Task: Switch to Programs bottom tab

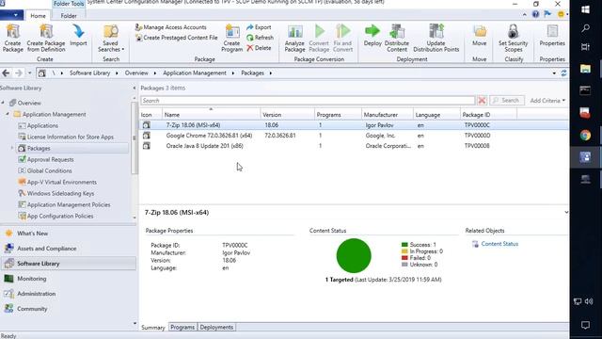Action: (x=182, y=327)
